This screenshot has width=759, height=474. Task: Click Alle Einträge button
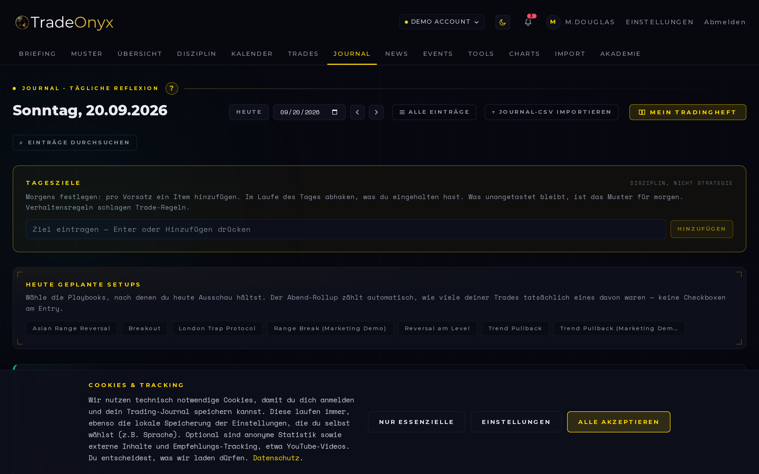(x=434, y=112)
